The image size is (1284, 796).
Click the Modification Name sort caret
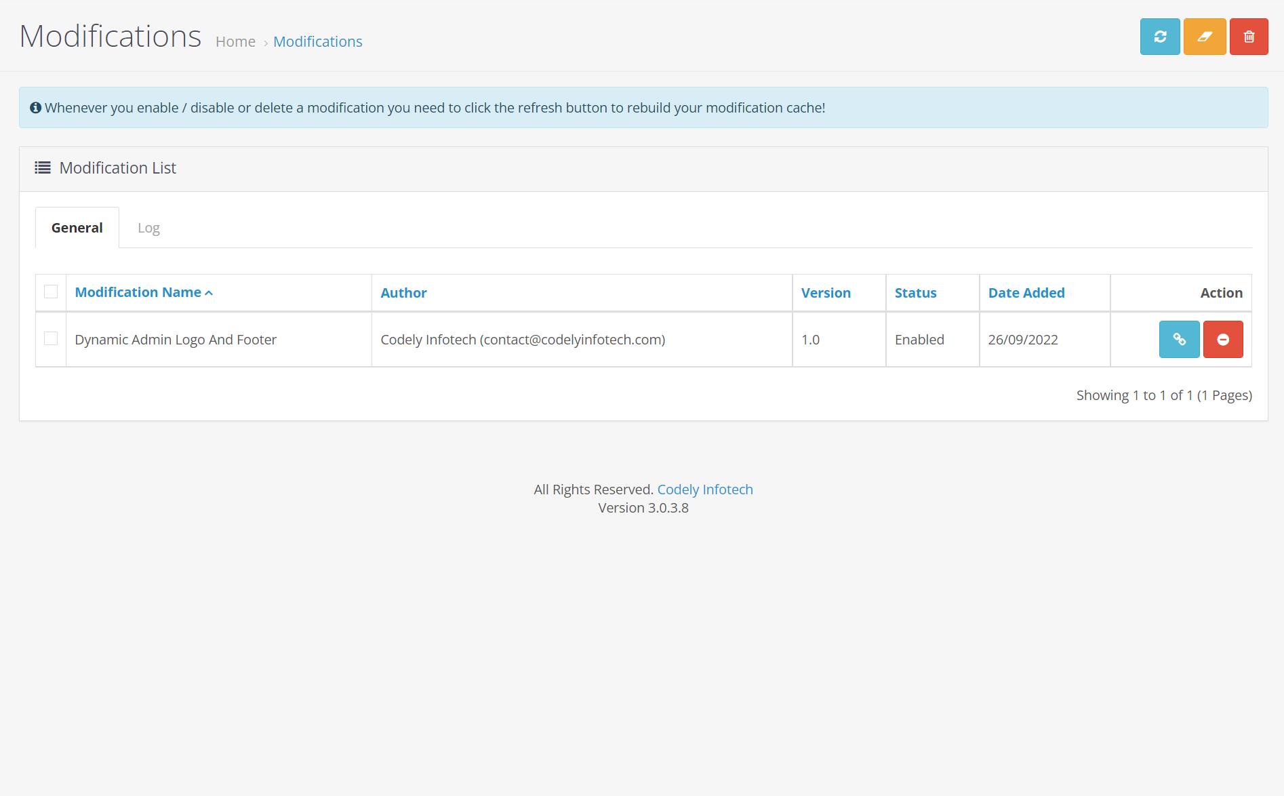click(x=209, y=293)
